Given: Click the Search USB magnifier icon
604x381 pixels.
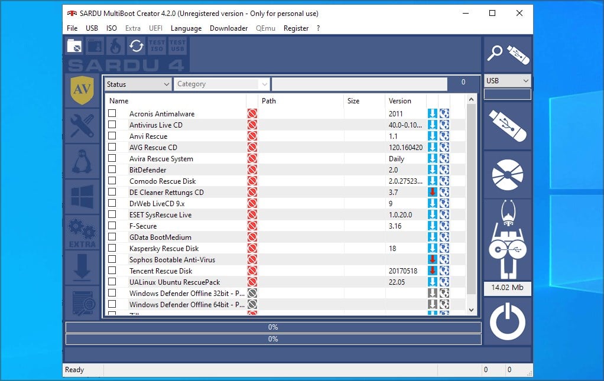Looking at the screenshot, I should [508, 54].
